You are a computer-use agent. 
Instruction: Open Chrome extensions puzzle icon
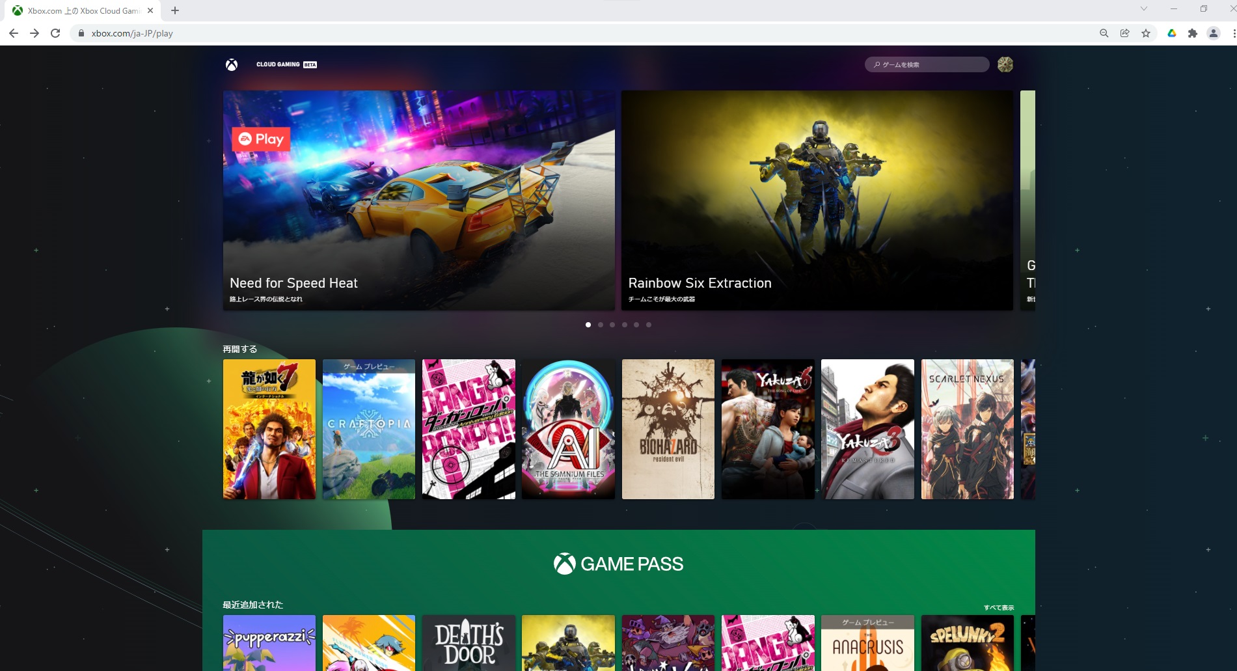pos(1192,33)
